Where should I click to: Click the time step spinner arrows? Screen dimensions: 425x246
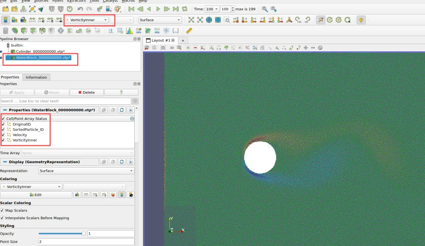(233, 9)
